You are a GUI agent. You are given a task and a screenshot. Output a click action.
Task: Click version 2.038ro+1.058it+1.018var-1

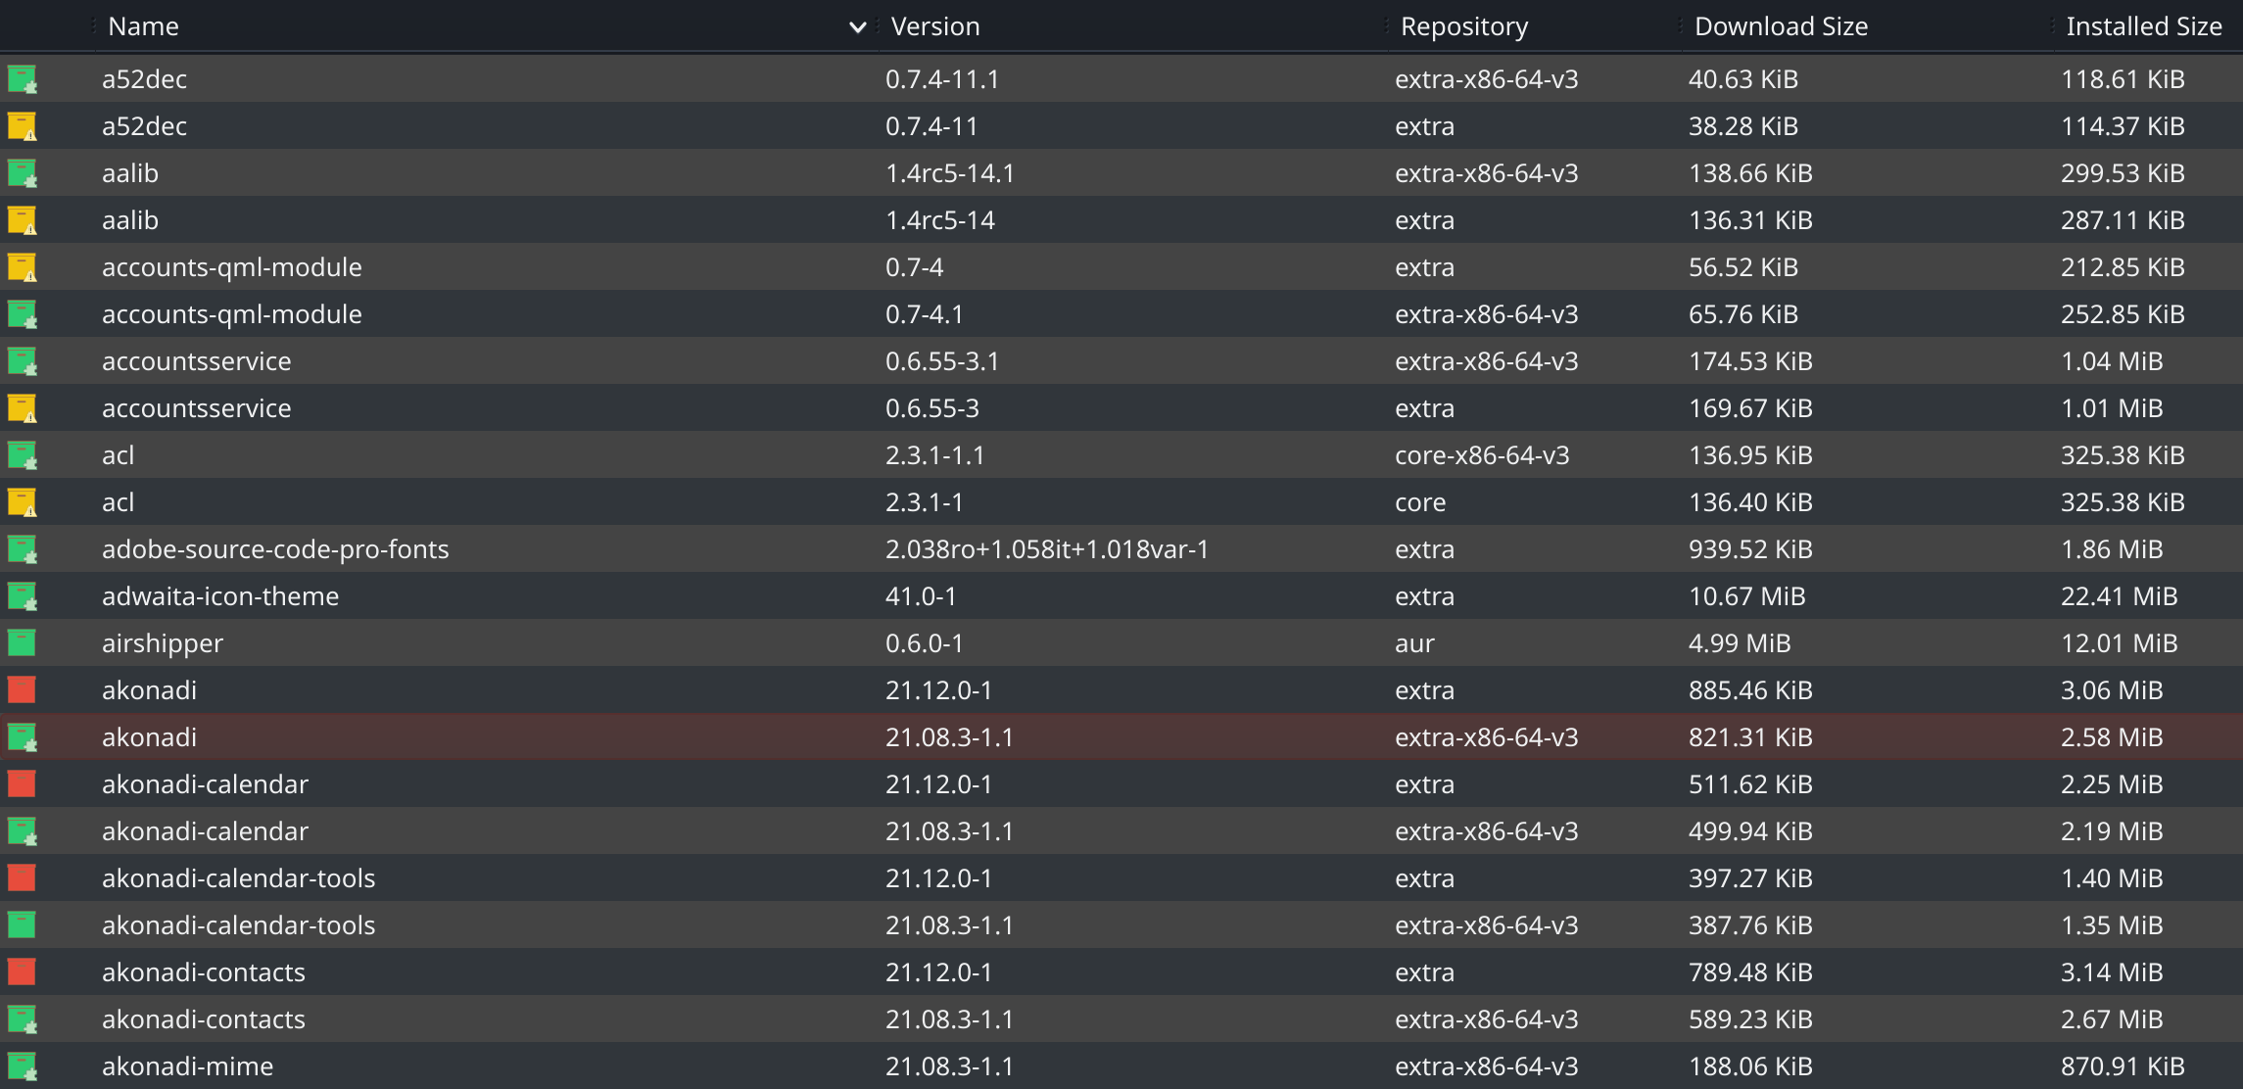[1047, 549]
